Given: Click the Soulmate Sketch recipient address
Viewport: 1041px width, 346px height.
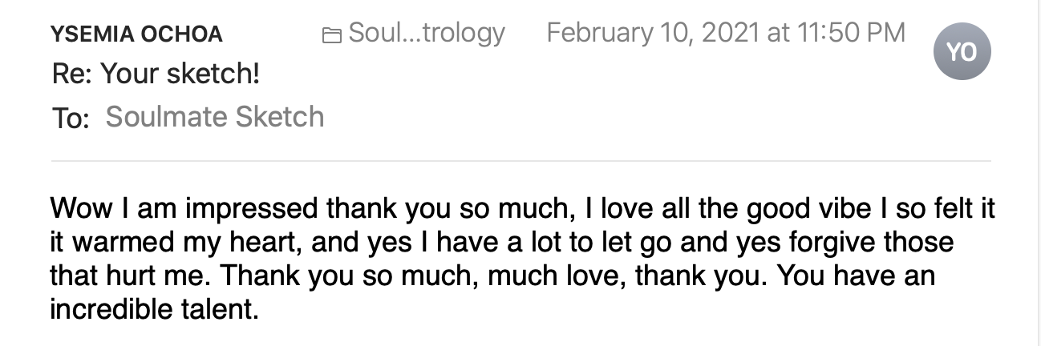Looking at the screenshot, I should pyautogui.click(x=215, y=117).
